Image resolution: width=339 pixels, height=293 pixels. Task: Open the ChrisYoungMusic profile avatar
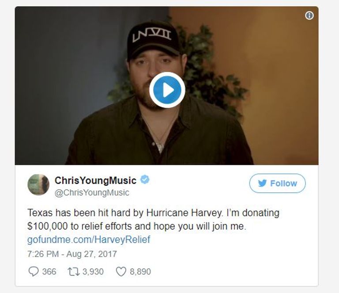click(x=38, y=185)
